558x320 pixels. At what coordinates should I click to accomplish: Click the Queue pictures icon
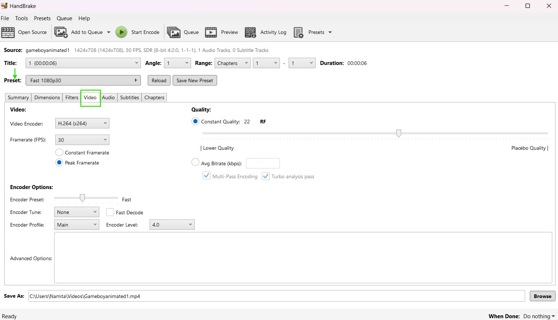[x=174, y=32]
